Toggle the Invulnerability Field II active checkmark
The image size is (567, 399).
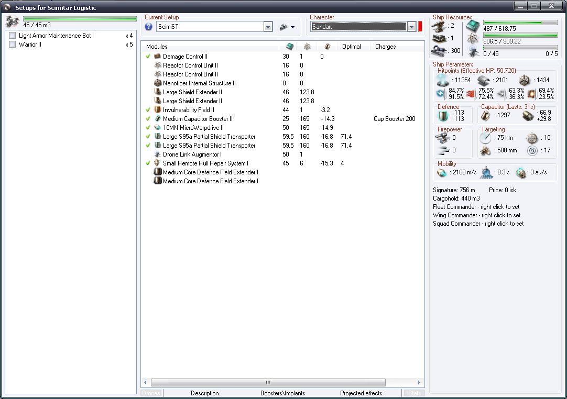tap(148, 110)
